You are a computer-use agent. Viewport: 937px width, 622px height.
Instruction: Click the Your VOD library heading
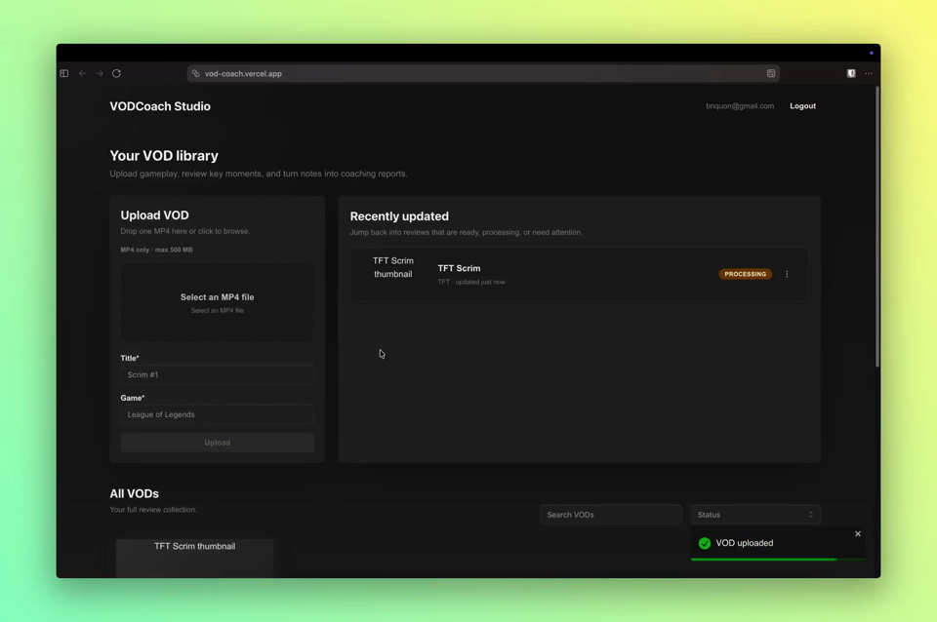(164, 156)
